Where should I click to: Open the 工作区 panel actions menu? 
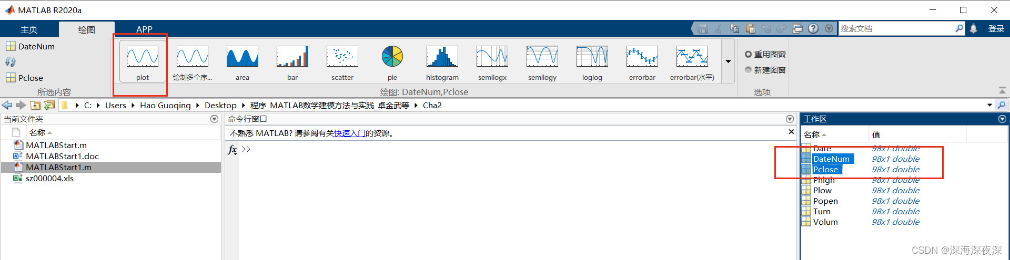pyautogui.click(x=1002, y=119)
